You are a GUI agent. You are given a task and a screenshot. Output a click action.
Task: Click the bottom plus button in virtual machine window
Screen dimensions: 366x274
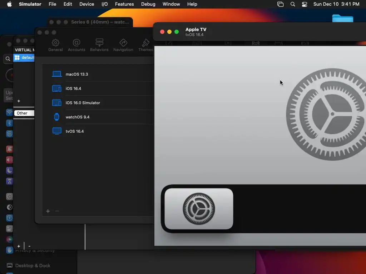(x=19, y=246)
